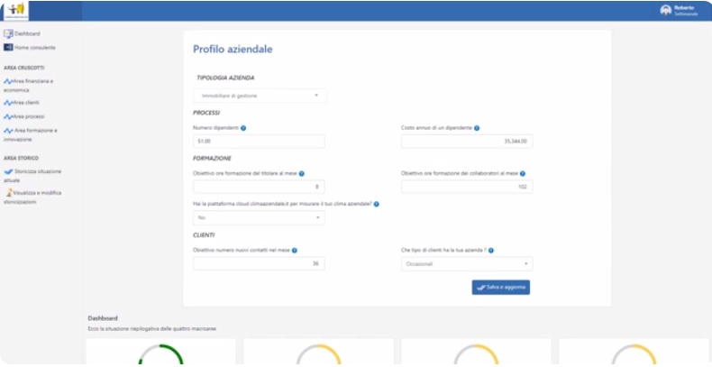Click the help icon beside Numero dipendenti
Viewport: 712px width, 367px height.
pyautogui.click(x=243, y=128)
